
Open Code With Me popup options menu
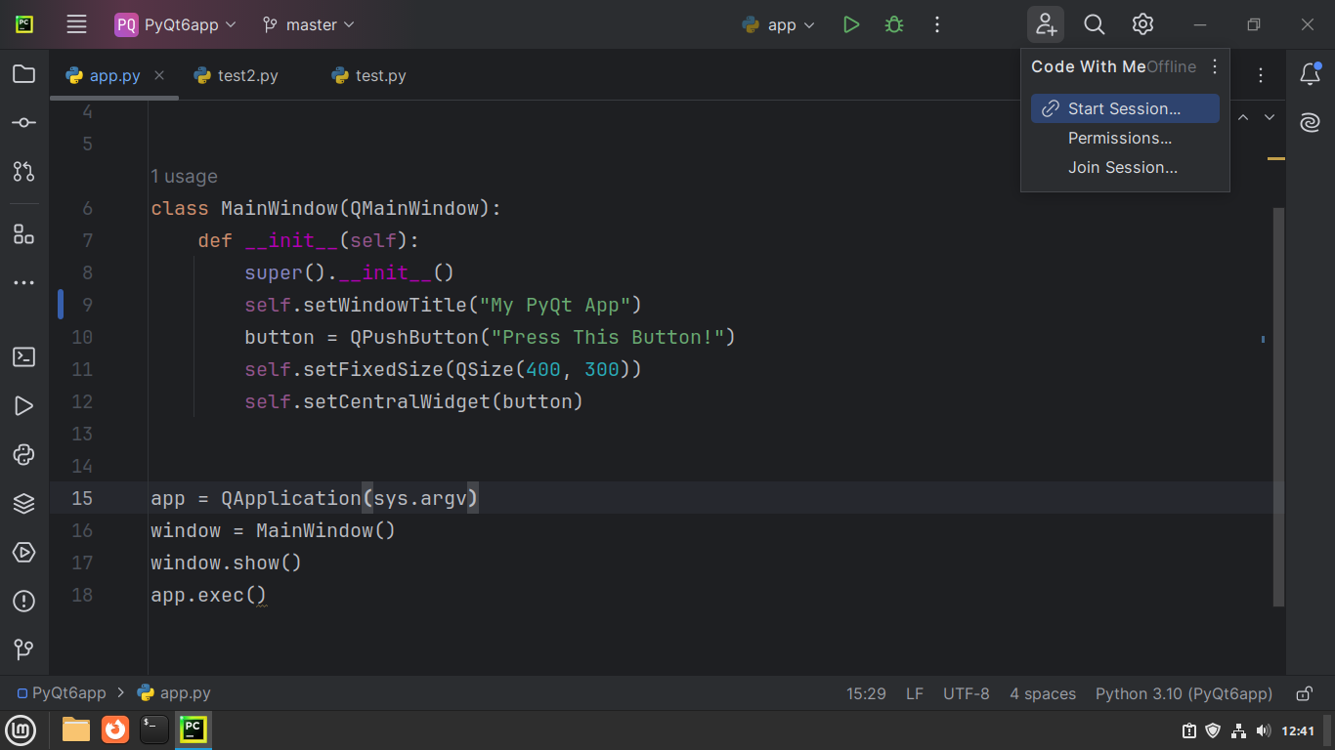pos(1215,66)
